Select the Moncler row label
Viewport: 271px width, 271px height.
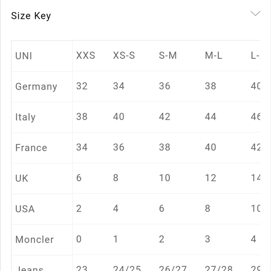click(x=35, y=240)
